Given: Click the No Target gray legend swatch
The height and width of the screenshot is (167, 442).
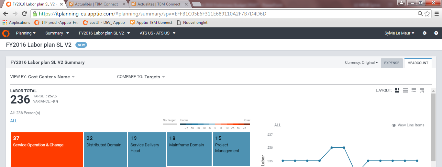Looking at the screenshot, I should pos(170,124).
